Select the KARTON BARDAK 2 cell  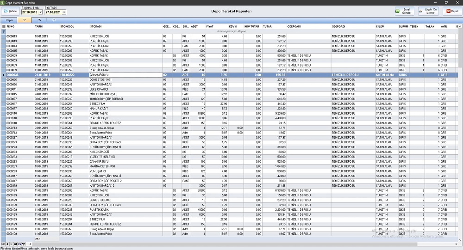[126, 186]
